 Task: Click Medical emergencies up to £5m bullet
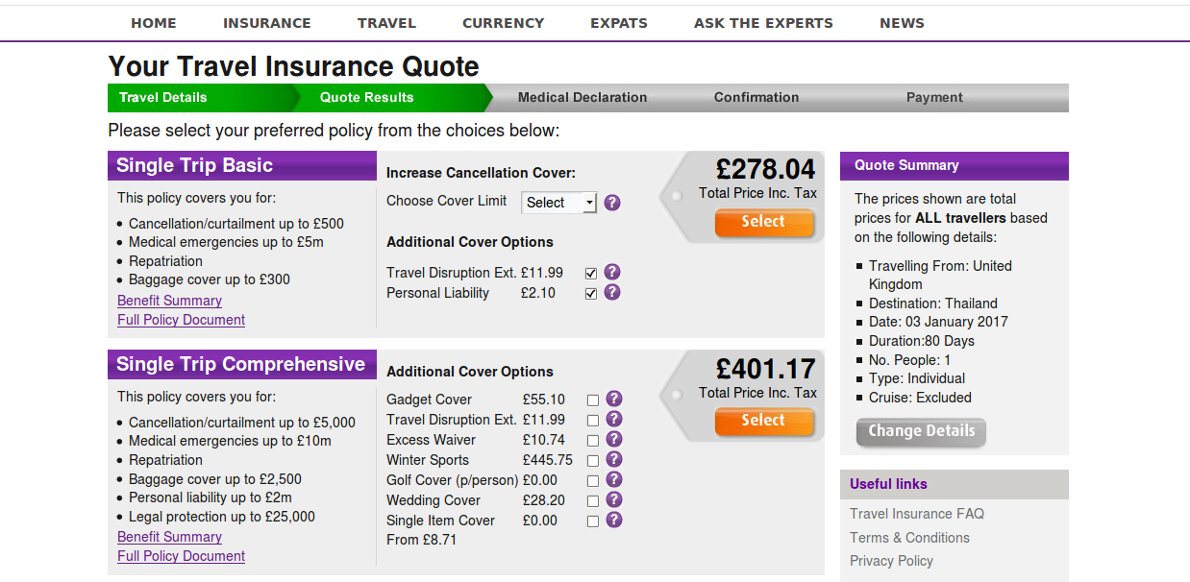[226, 242]
